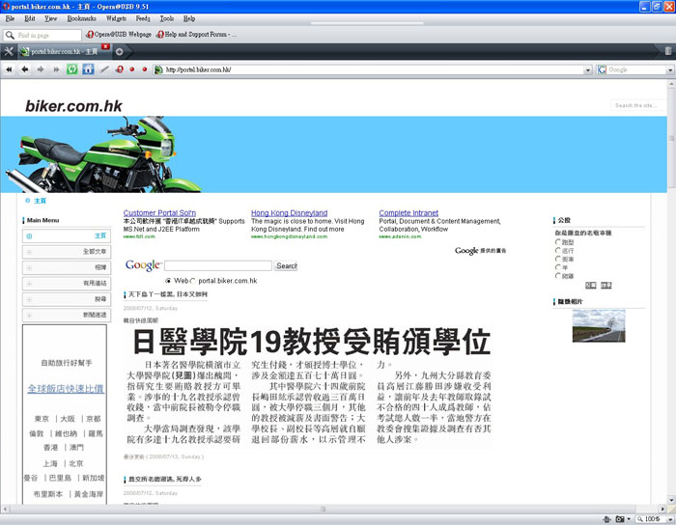Click the wrench panel toggle icon
Viewport: 676px width, 525px height.
[x=10, y=51]
